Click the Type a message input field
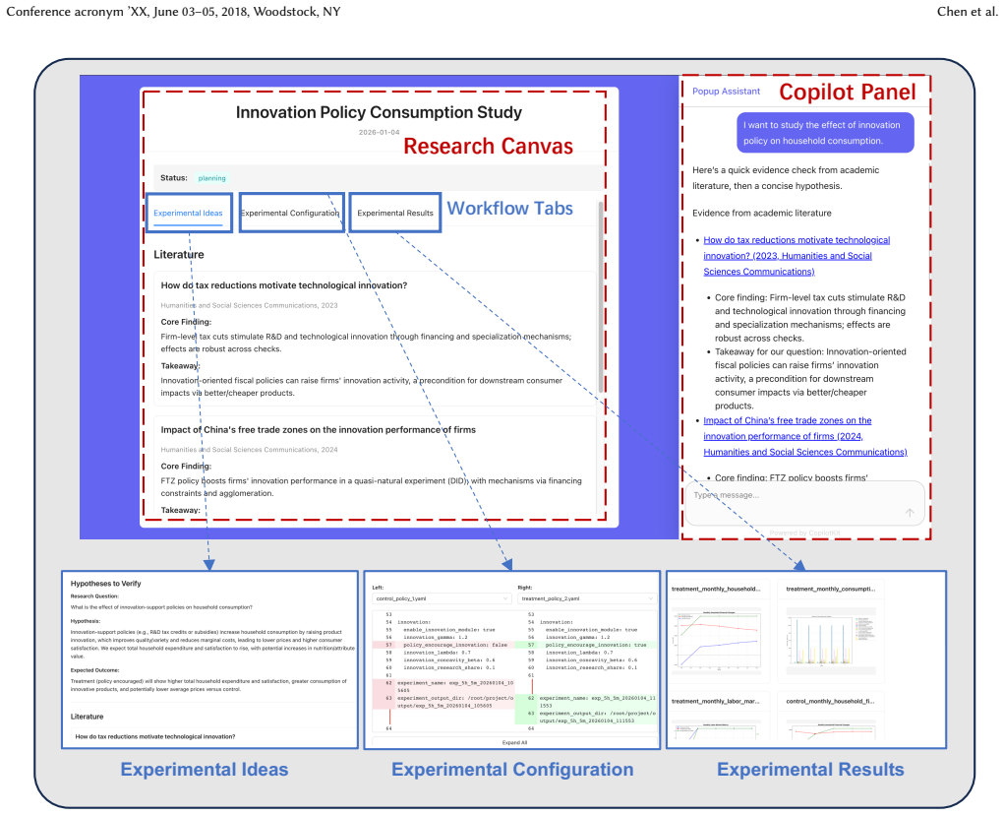1004x815 pixels. point(804,503)
